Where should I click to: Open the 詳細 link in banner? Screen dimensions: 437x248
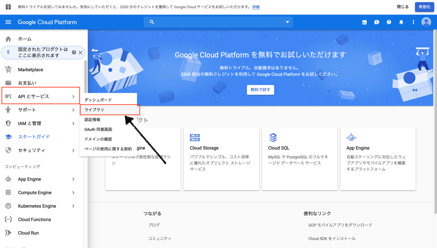coord(256,7)
